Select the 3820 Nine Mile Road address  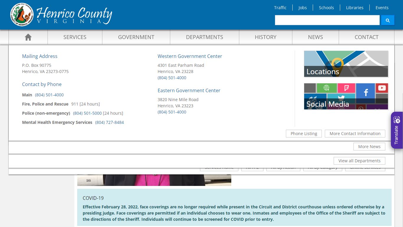[178, 100]
